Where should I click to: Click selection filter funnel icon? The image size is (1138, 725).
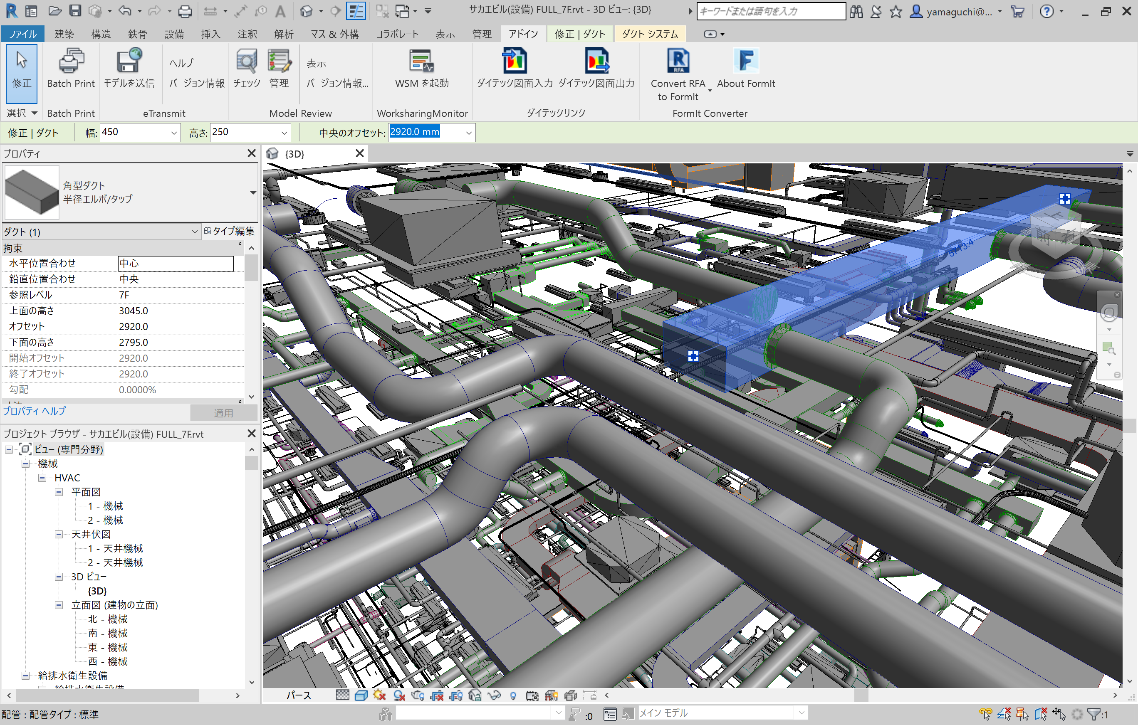click(1093, 714)
